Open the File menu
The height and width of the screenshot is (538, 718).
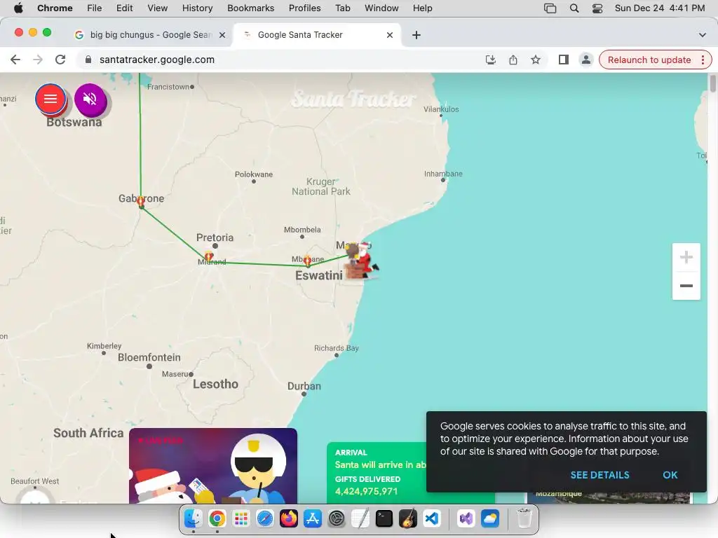click(95, 8)
